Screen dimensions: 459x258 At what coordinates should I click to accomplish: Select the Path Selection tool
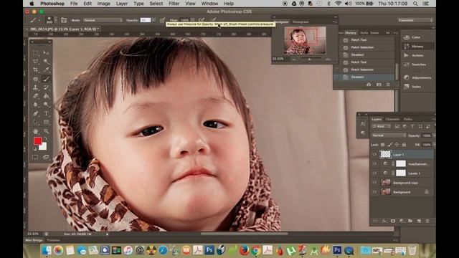36,123
